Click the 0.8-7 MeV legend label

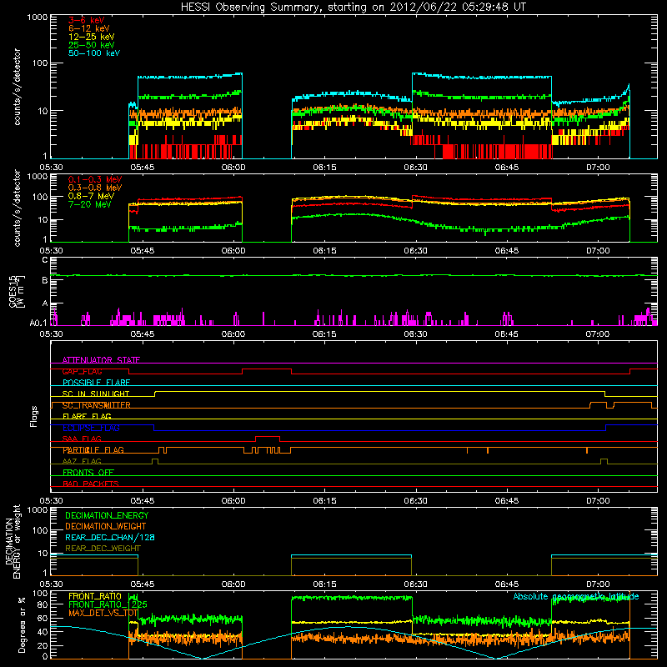coord(91,196)
